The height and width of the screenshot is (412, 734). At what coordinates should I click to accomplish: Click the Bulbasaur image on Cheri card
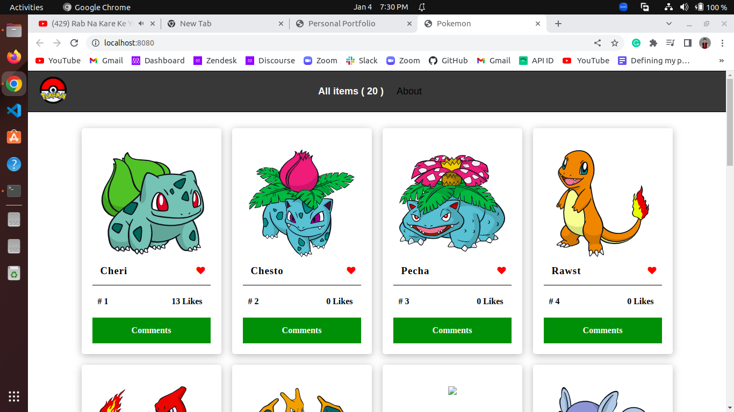[x=153, y=203]
